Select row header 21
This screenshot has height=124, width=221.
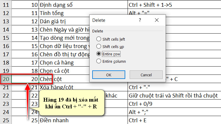6,87
